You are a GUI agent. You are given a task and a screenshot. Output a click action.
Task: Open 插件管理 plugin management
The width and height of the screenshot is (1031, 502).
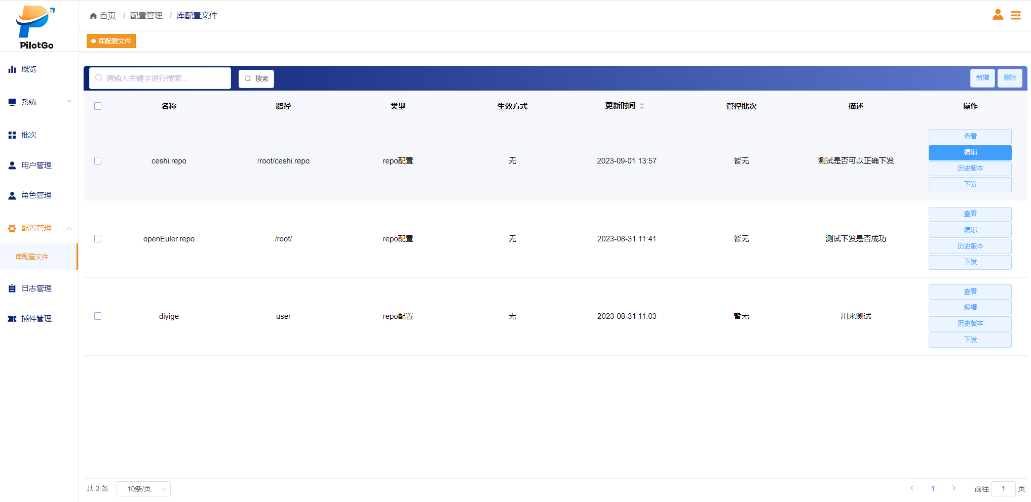coord(36,319)
